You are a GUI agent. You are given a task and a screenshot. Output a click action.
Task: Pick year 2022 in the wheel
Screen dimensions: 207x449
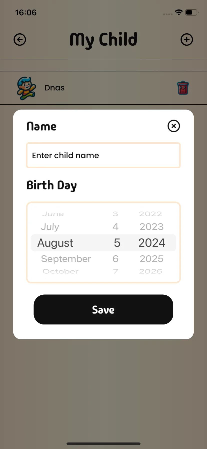(150, 214)
